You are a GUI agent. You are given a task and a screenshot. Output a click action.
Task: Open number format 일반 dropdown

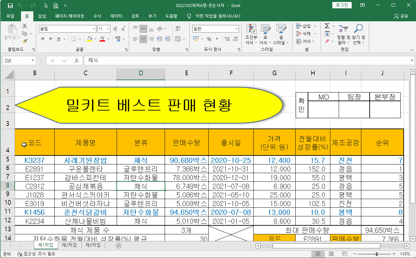click(x=236, y=29)
